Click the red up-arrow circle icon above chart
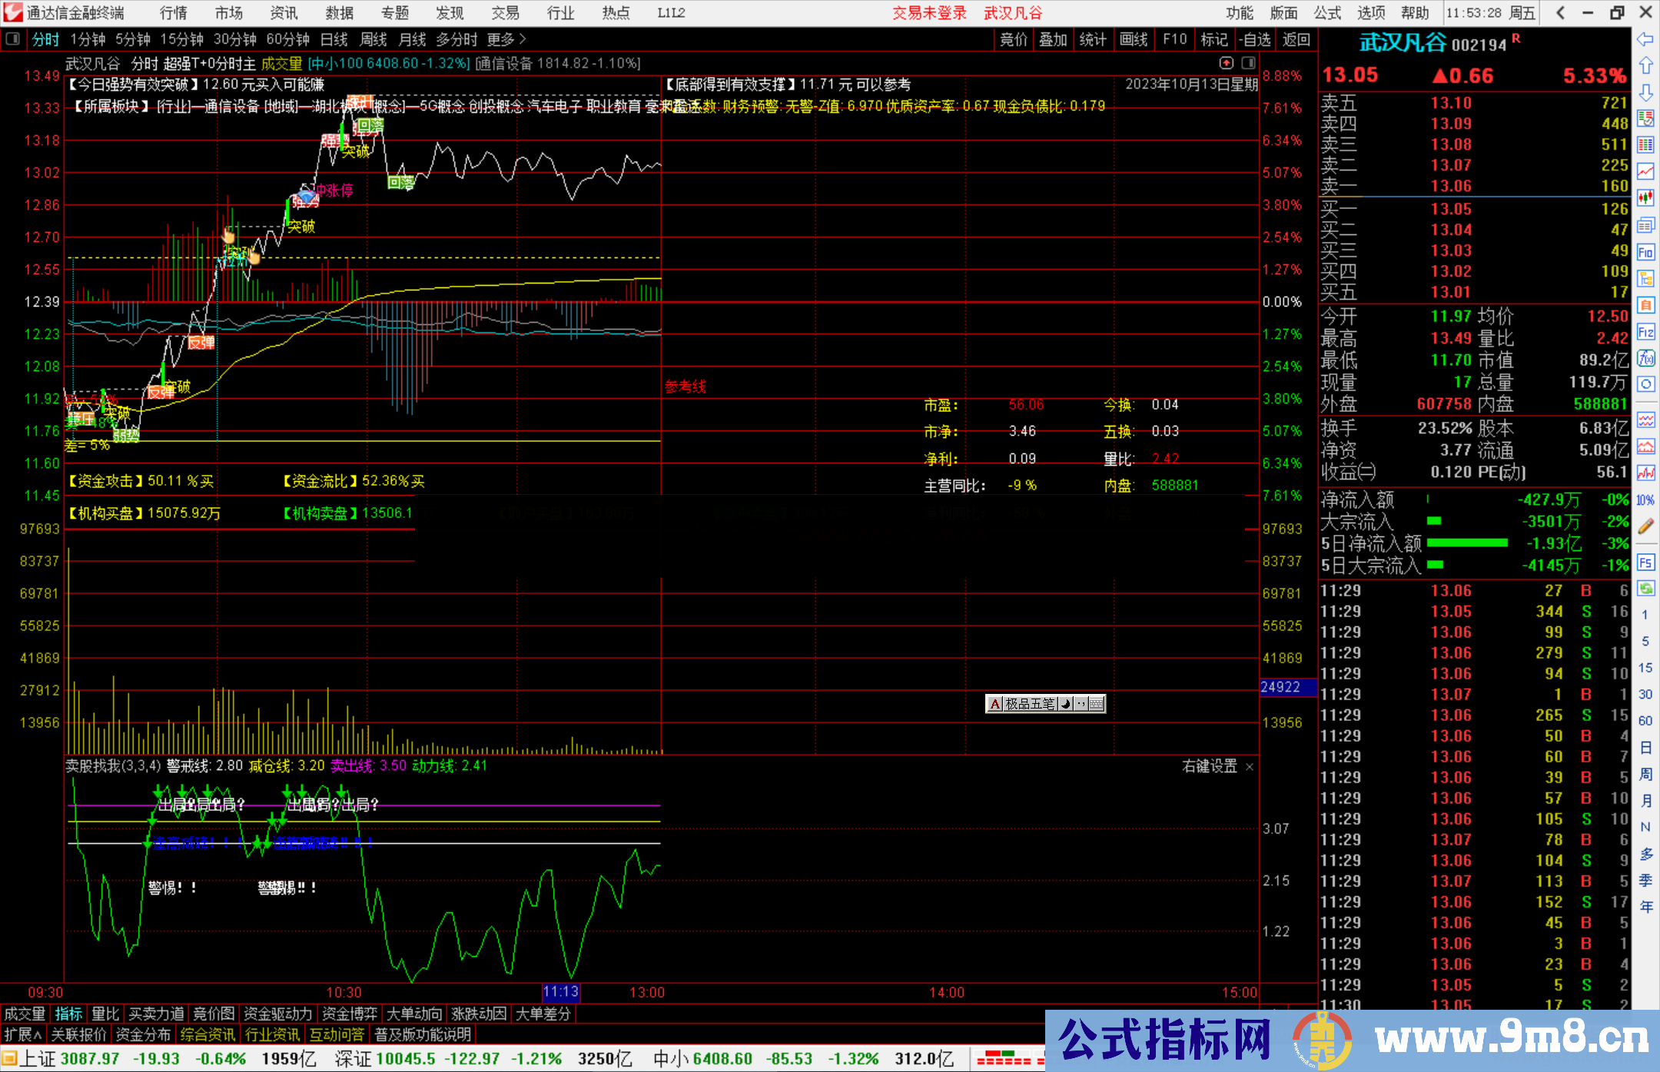 (1227, 63)
